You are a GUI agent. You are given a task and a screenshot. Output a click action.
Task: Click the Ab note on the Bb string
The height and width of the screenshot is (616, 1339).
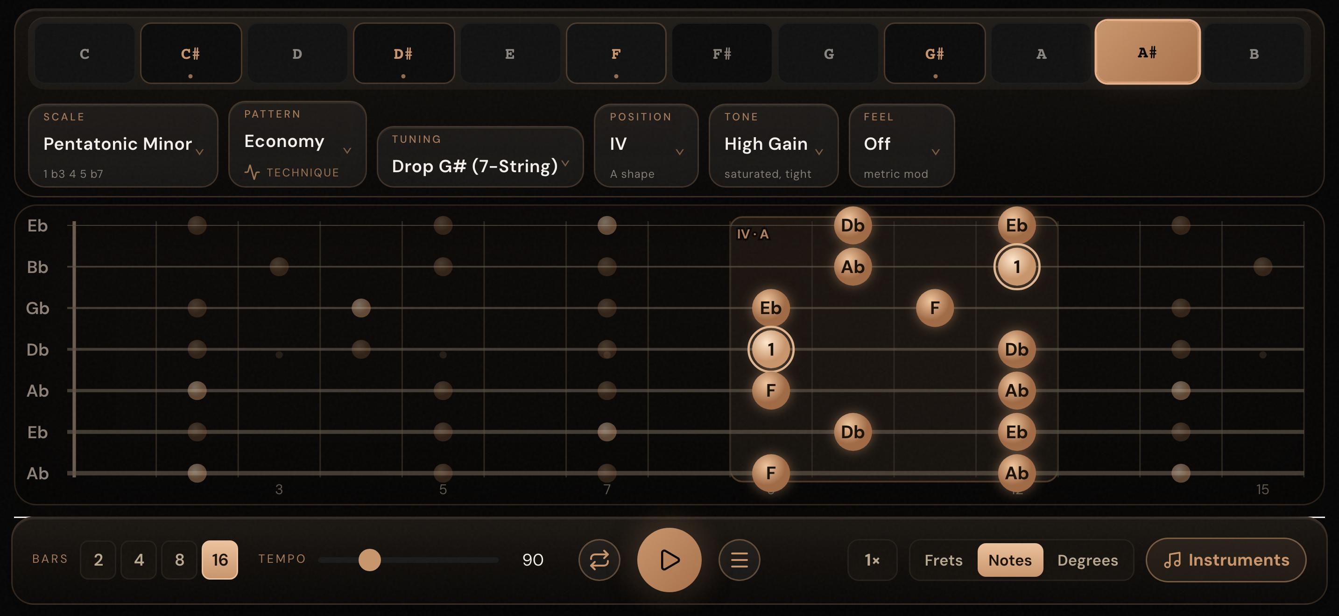pyautogui.click(x=853, y=267)
